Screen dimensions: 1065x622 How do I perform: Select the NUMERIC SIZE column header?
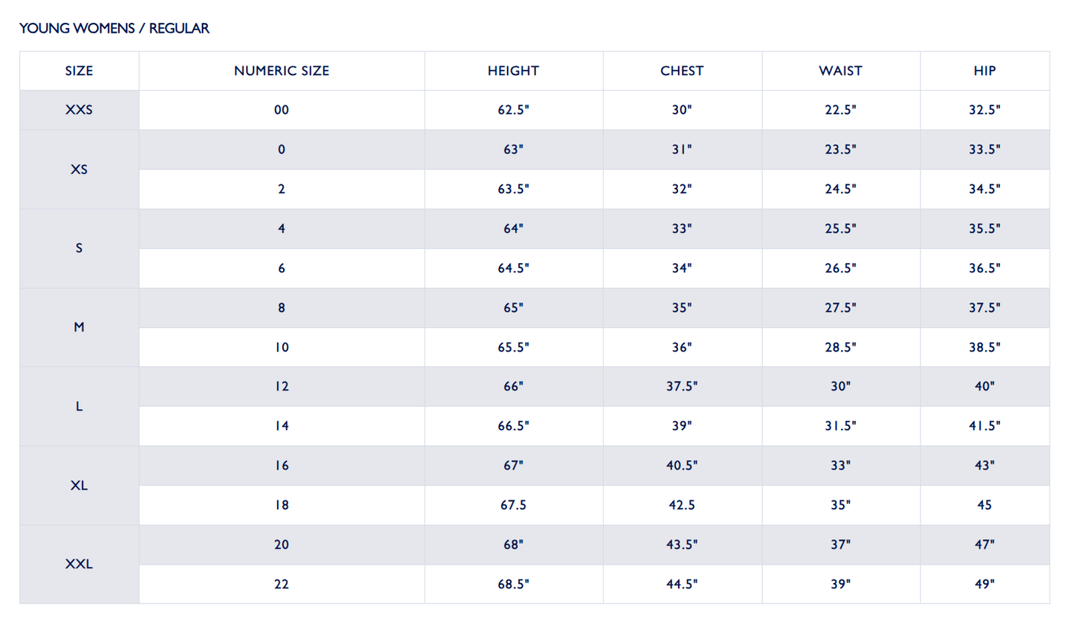(x=282, y=71)
